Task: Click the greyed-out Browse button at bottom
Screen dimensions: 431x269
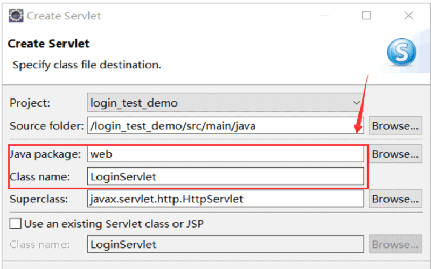Action: point(395,244)
